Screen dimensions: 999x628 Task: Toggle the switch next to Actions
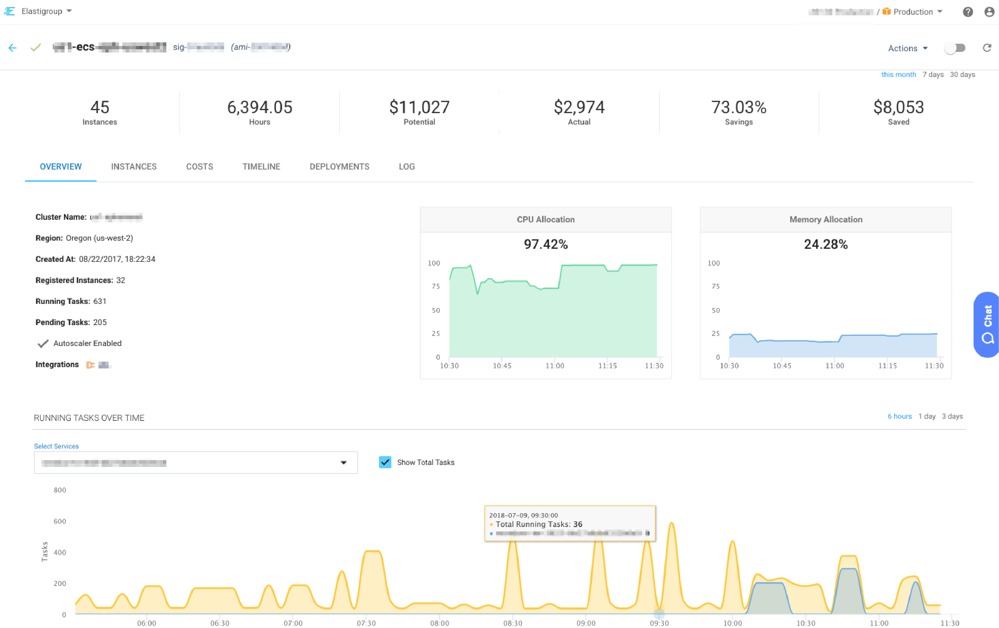[x=955, y=48]
